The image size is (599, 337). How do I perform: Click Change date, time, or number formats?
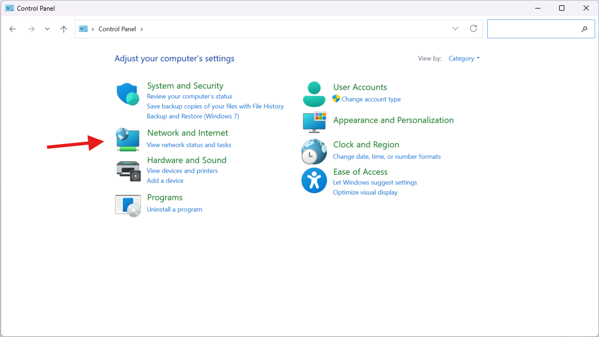click(387, 156)
